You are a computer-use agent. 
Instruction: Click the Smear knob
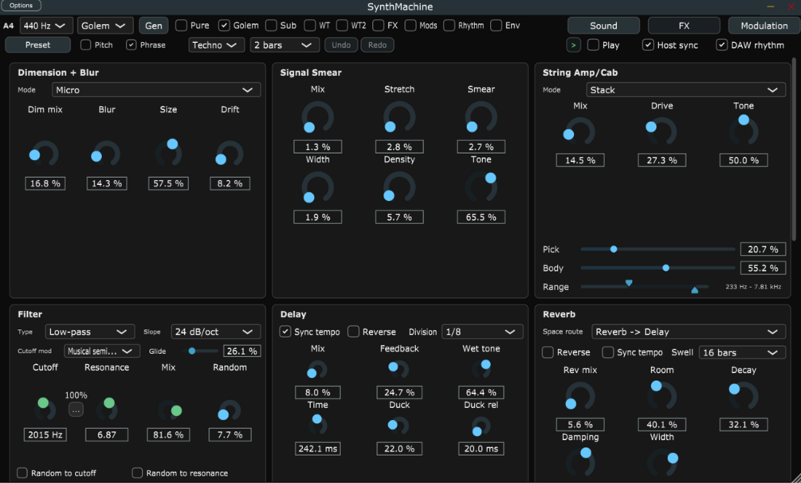click(x=481, y=117)
